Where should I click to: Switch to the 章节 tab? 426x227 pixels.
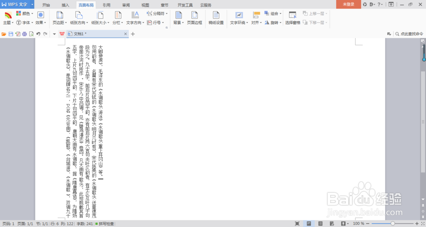(x=164, y=5)
